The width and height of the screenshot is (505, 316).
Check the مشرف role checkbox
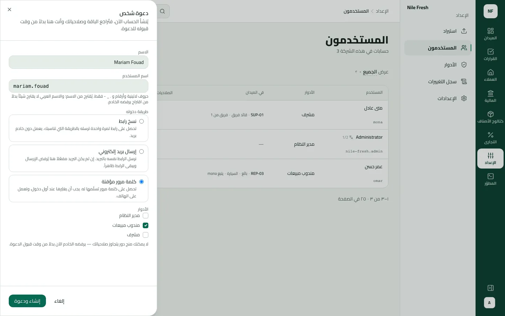click(x=146, y=235)
